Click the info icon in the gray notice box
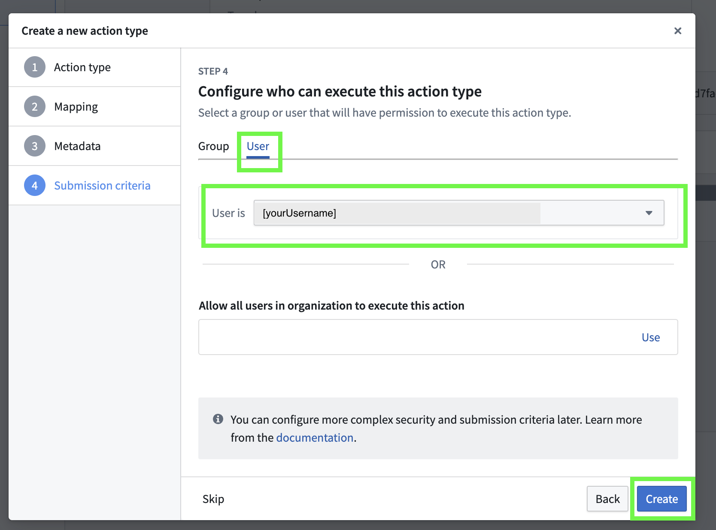Viewport: 716px width, 530px height. (218, 419)
